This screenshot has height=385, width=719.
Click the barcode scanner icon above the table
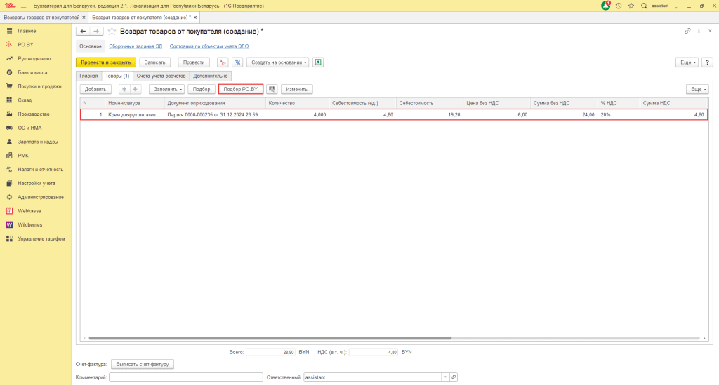coord(272,89)
